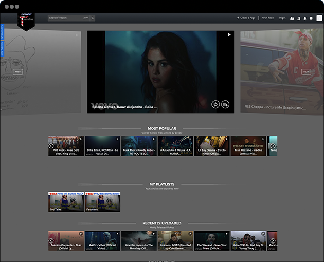Click Create a Page link

point(246,18)
